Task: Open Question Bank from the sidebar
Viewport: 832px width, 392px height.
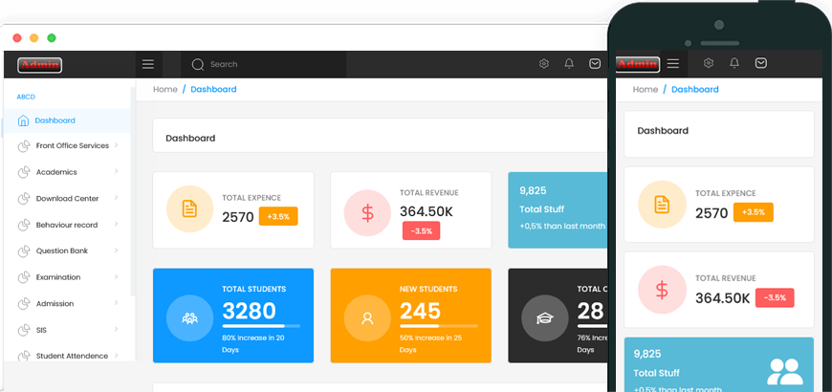Action: (x=62, y=250)
